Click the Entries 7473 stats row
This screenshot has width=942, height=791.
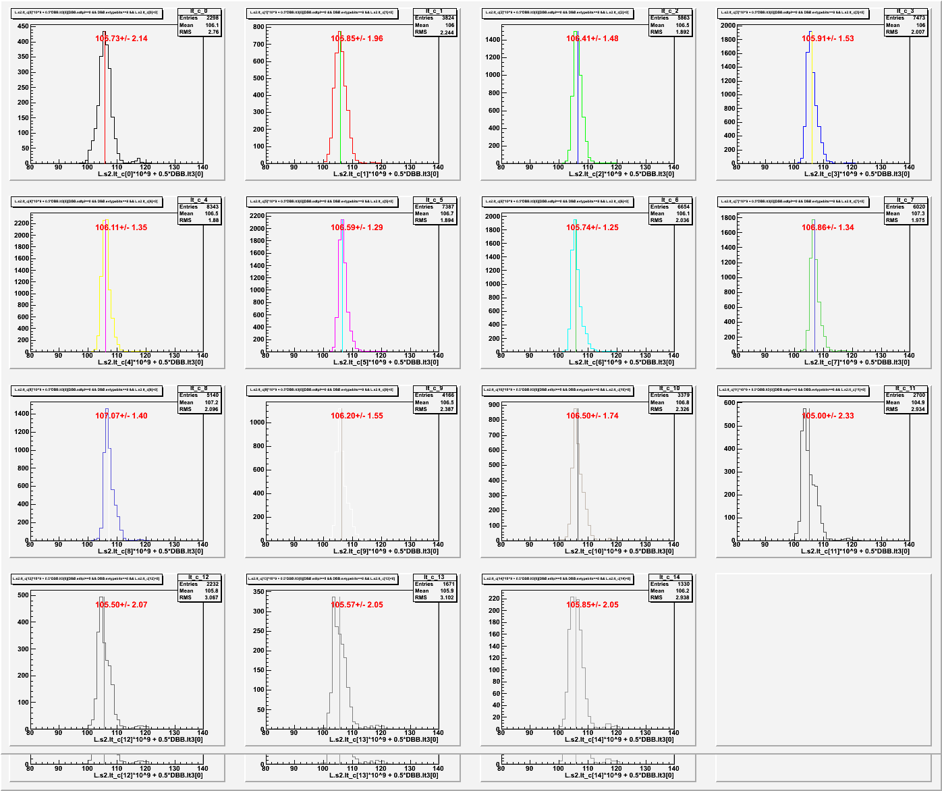pyautogui.click(x=906, y=18)
